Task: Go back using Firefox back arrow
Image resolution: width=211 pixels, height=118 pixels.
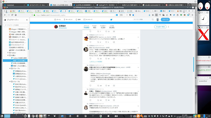Action: (5, 15)
